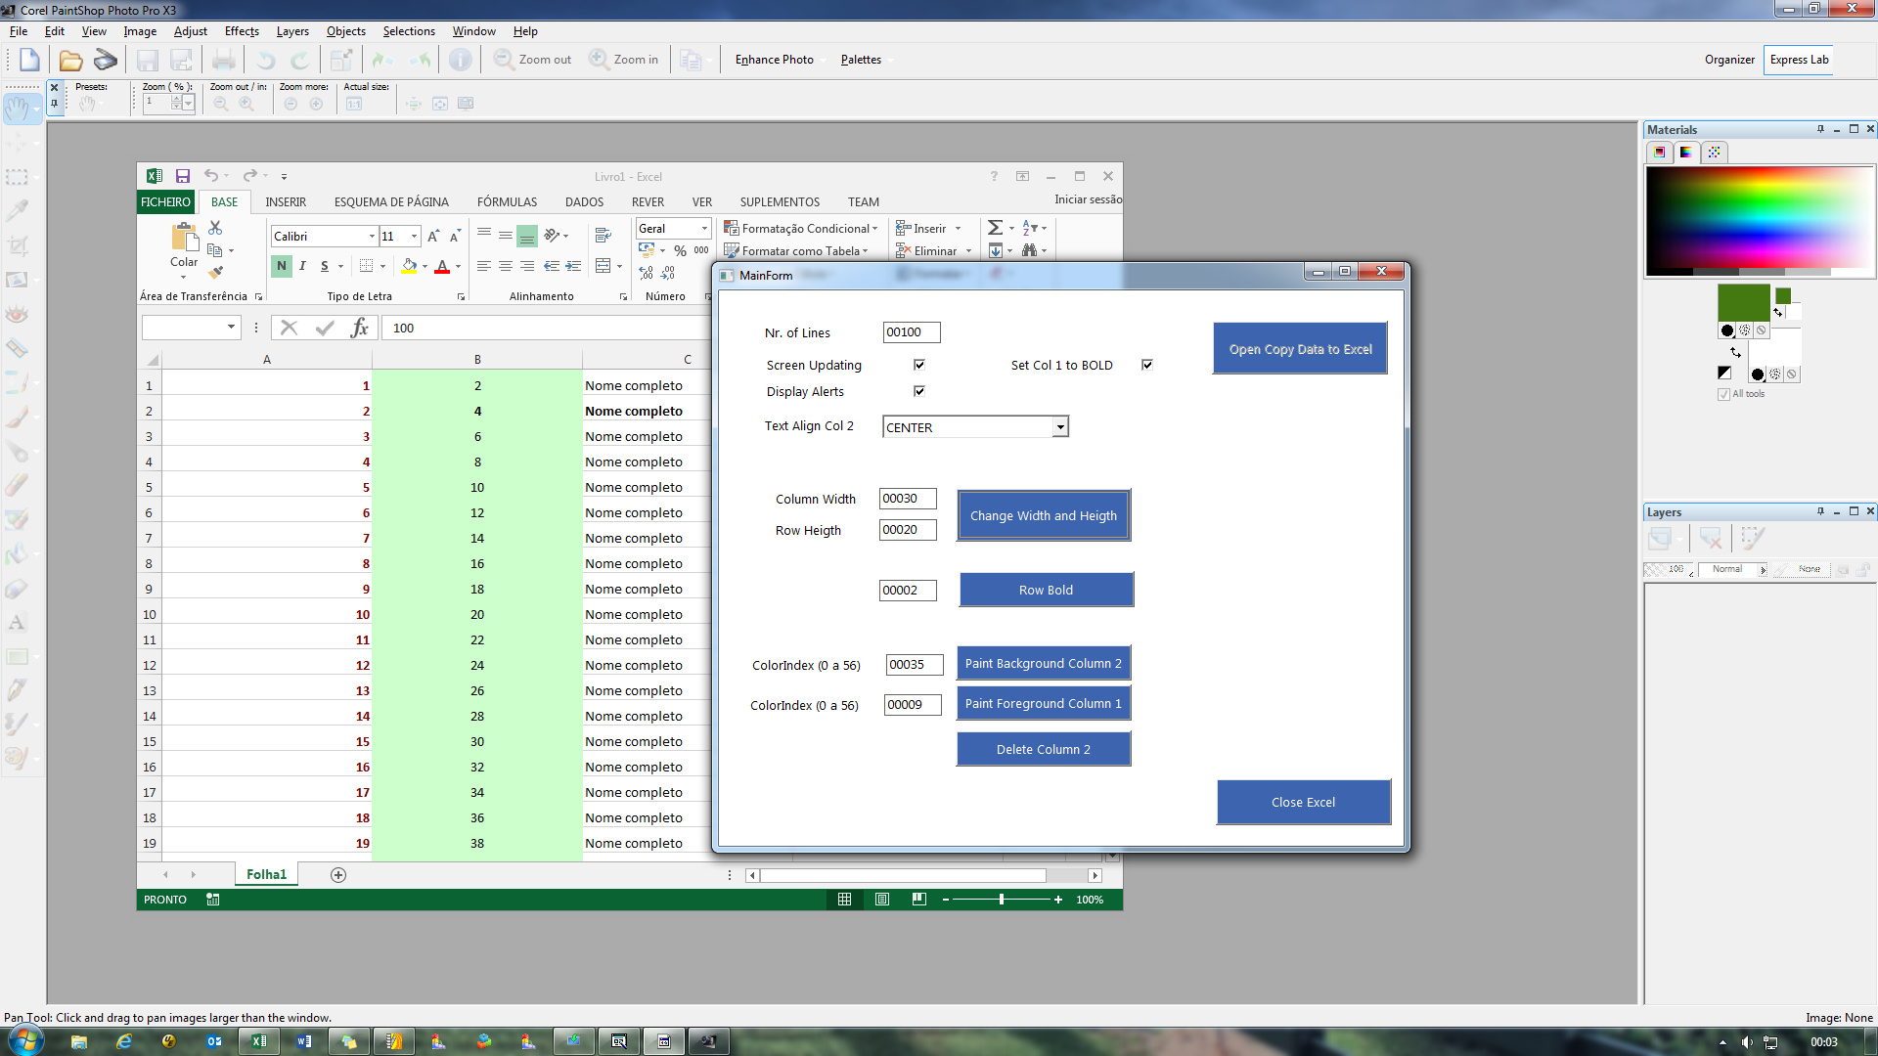The height and width of the screenshot is (1056, 1878).
Task: Toggle the Set Col 1 to BOLD checkbox
Action: [1147, 365]
